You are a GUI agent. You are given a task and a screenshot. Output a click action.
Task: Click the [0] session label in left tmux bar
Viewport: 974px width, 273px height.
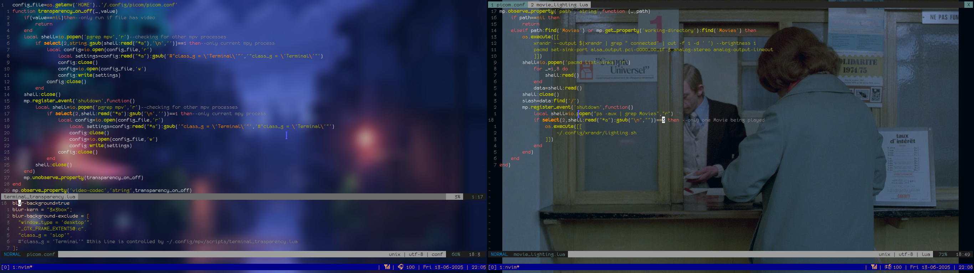[x=5, y=267]
